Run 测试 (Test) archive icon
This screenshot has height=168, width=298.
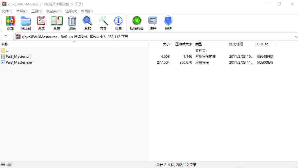click(41, 21)
